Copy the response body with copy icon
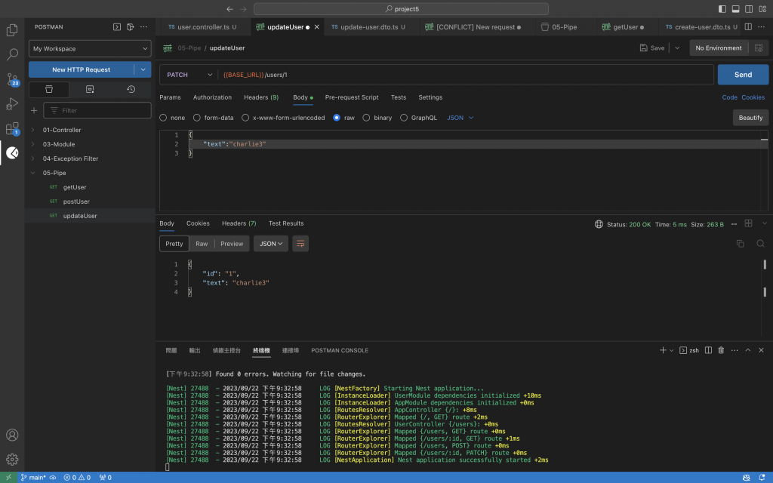The image size is (773, 483). (740, 244)
